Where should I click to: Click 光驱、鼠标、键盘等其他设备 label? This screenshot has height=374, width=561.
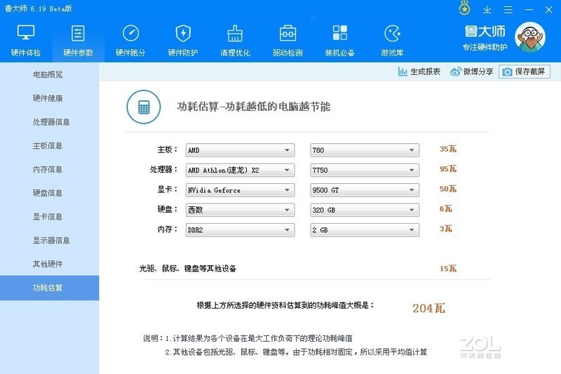tap(188, 269)
